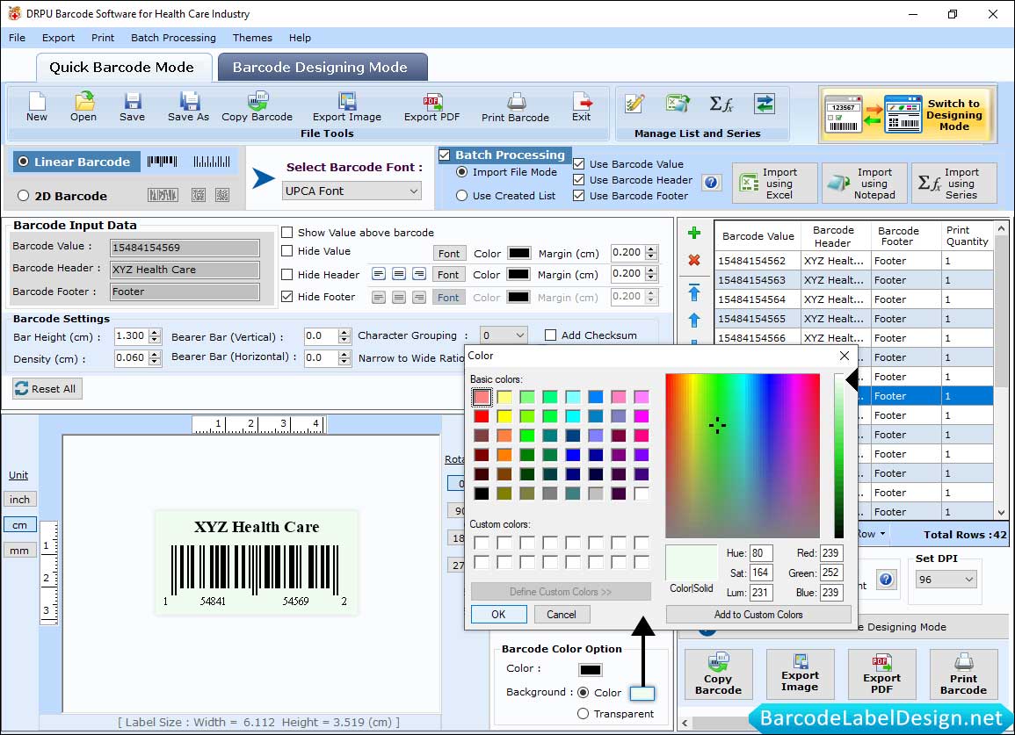The height and width of the screenshot is (735, 1015).
Task: Click Import using Notepad
Action: 864,184
